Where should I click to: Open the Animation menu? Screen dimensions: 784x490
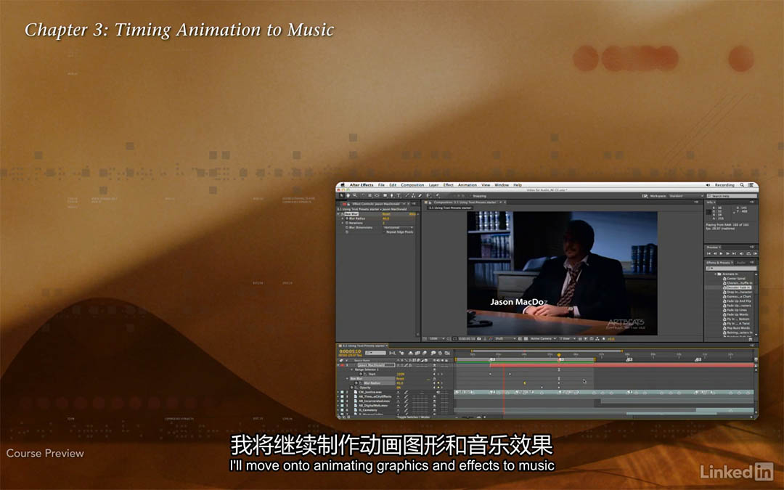(467, 185)
